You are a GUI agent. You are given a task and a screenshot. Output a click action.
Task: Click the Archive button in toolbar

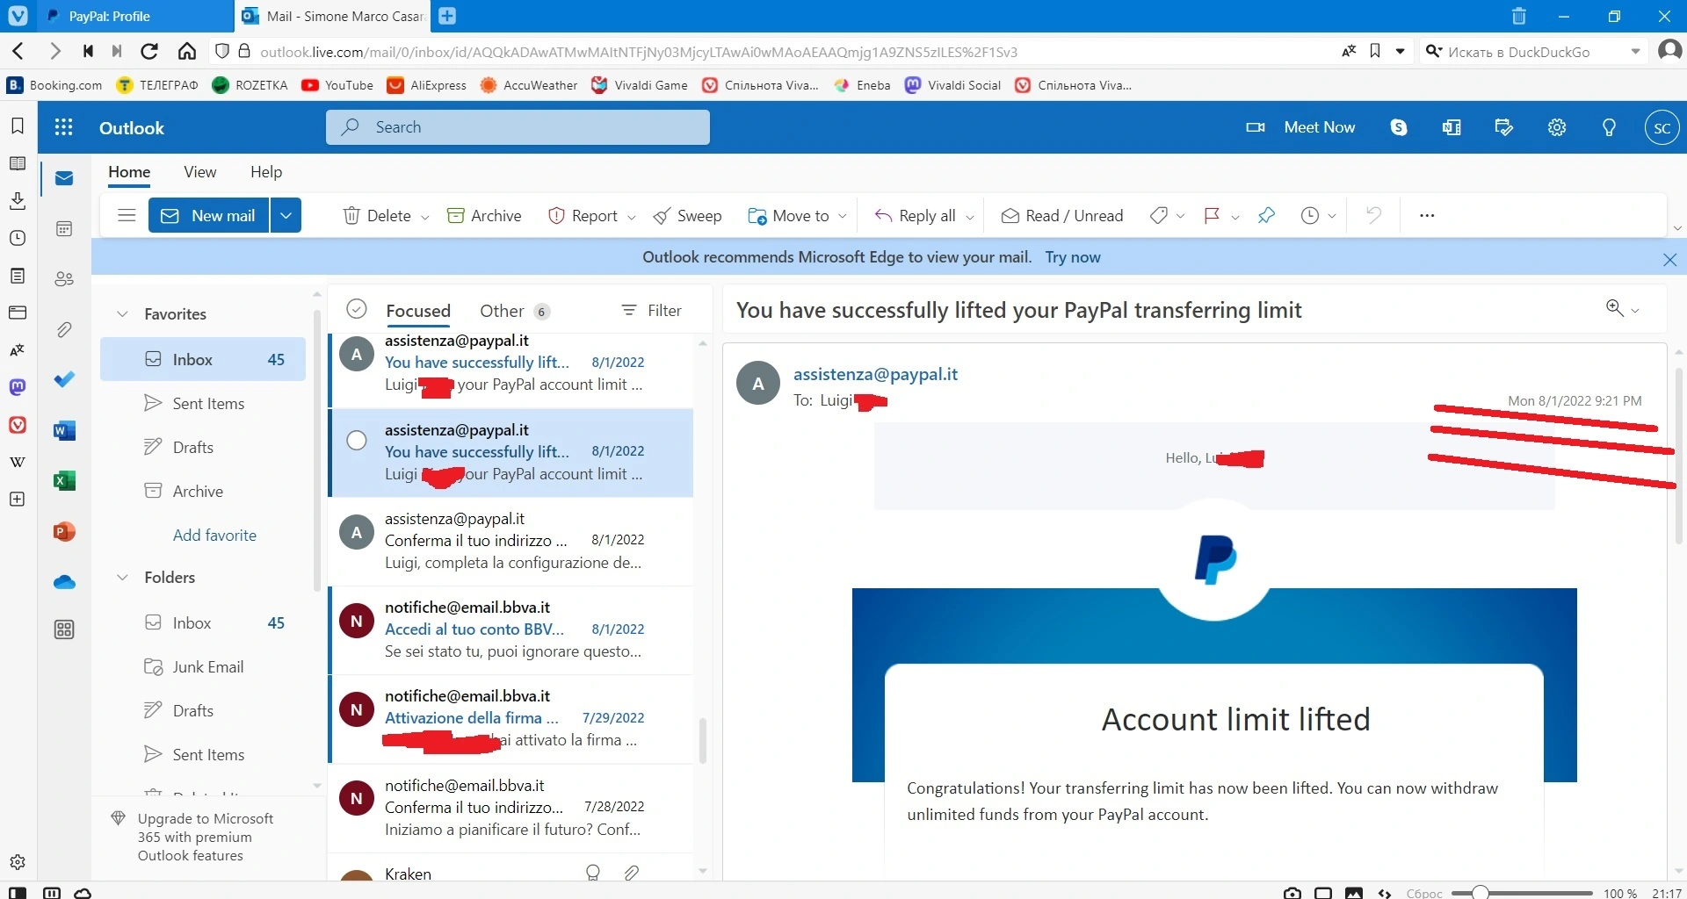click(484, 215)
